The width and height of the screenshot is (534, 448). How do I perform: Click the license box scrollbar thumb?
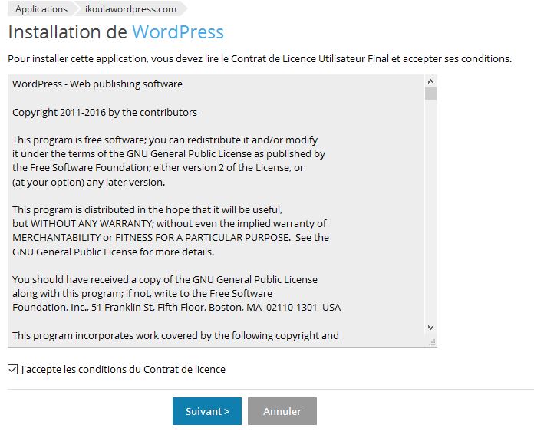click(430, 94)
